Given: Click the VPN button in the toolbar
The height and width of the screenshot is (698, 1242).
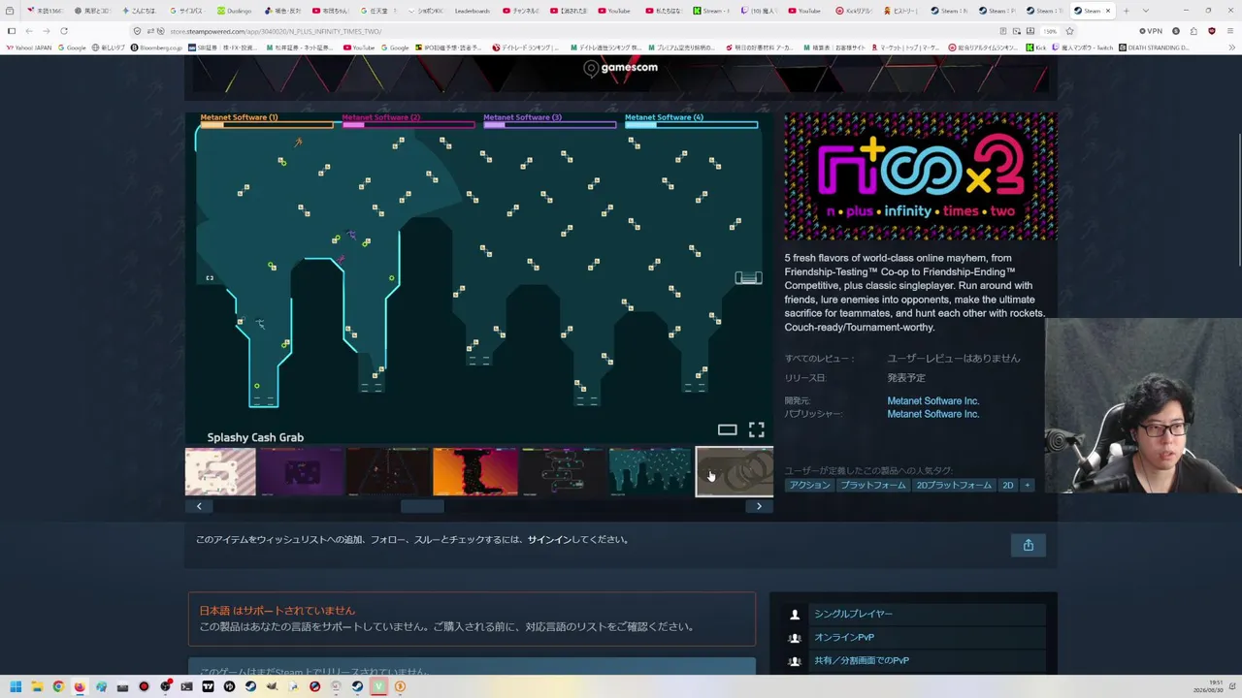Looking at the screenshot, I should (1151, 31).
